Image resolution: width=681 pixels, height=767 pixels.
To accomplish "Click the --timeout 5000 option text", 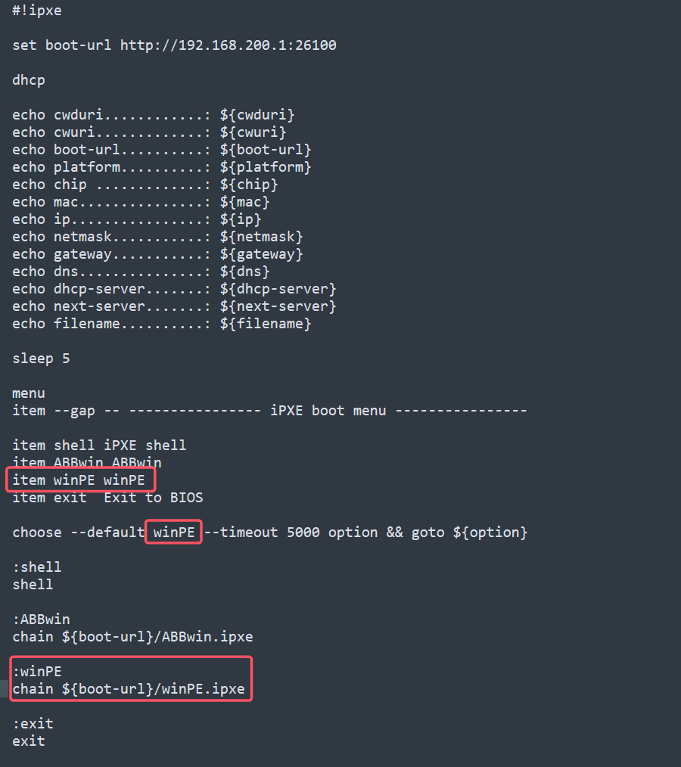I will [x=291, y=533].
